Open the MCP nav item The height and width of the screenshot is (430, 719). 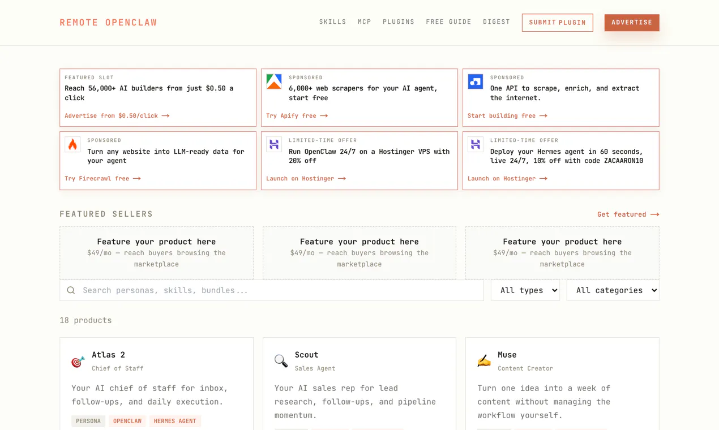(x=365, y=22)
